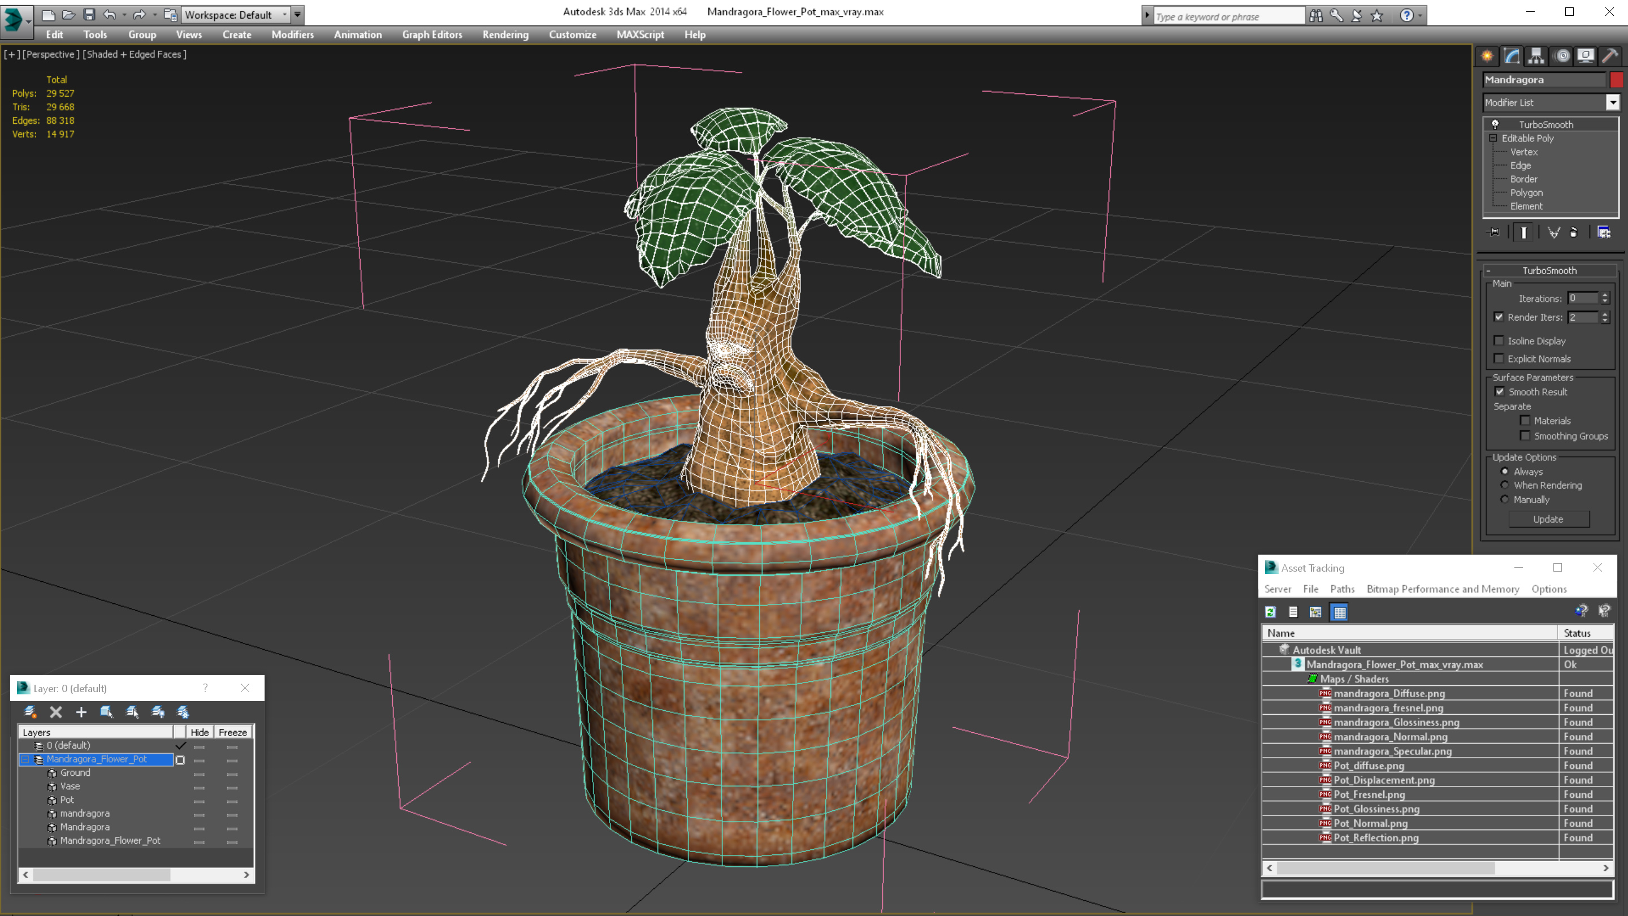This screenshot has width=1628, height=916.
Task: Save the scene with the Save icon
Action: tap(89, 15)
